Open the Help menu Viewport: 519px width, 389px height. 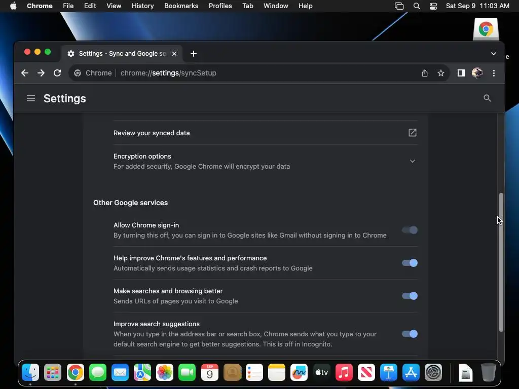pyautogui.click(x=305, y=6)
